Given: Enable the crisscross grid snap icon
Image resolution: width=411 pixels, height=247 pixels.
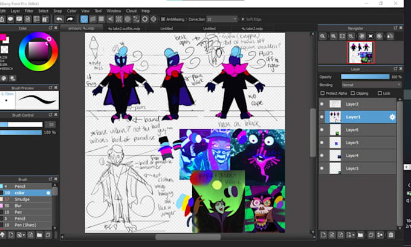Looking at the screenshot, I should (102, 19).
